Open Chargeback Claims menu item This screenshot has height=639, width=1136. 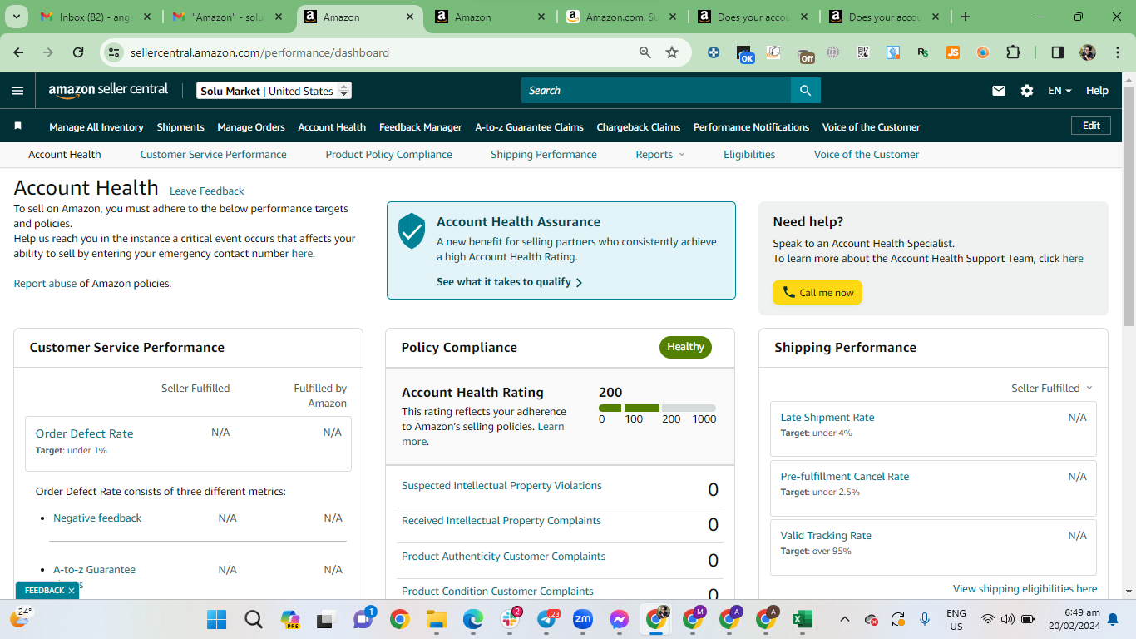(639, 127)
